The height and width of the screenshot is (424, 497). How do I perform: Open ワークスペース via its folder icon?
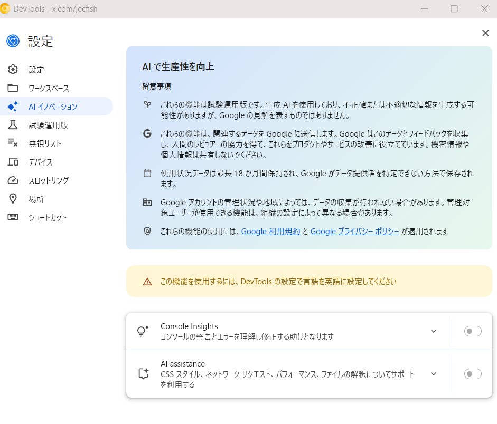pyautogui.click(x=13, y=88)
